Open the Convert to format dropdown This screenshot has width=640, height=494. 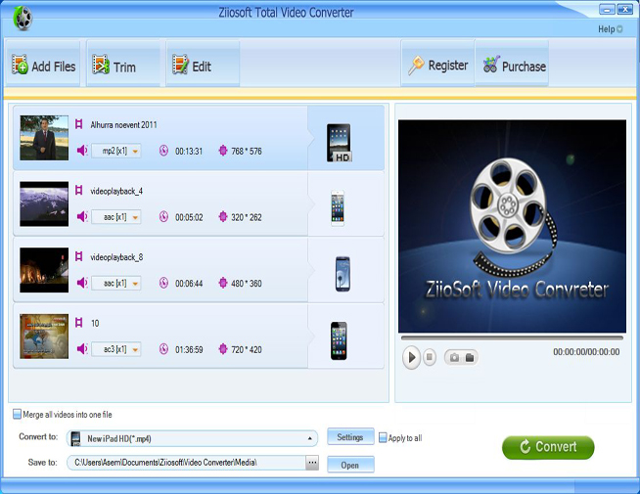pos(192,438)
